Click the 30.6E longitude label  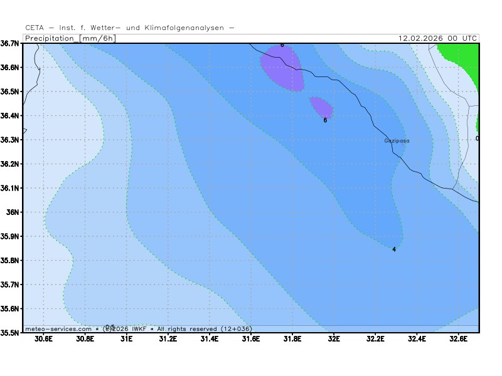coord(43,340)
